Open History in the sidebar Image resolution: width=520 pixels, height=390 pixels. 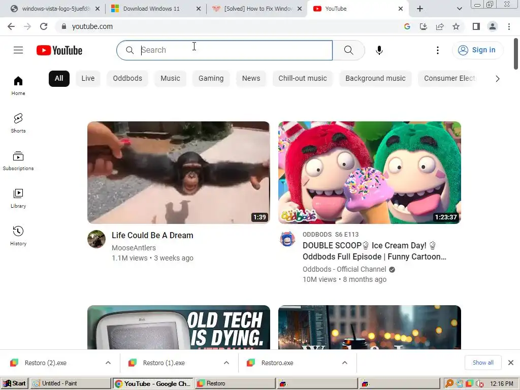click(18, 236)
